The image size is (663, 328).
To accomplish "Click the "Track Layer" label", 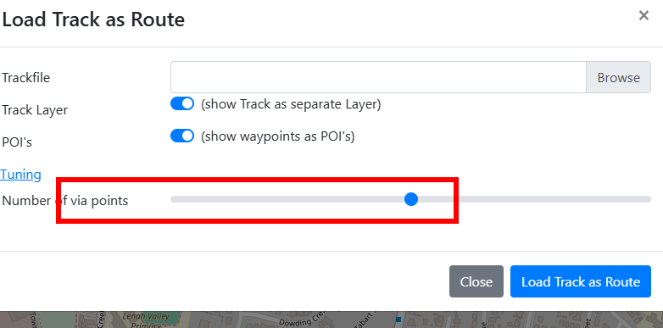I will 35,110.
